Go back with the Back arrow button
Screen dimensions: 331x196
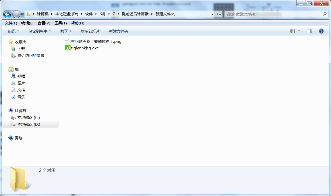(x=7, y=14)
